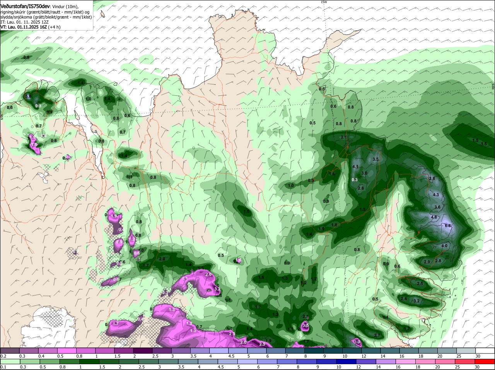The image size is (495, 370).
Task: Click the 2.7 precipitation value on the map
Action: pyautogui.click(x=377, y=335)
